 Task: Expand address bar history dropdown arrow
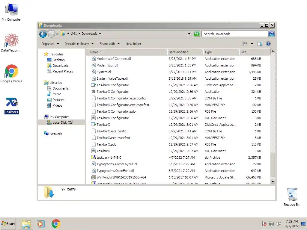(189, 34)
